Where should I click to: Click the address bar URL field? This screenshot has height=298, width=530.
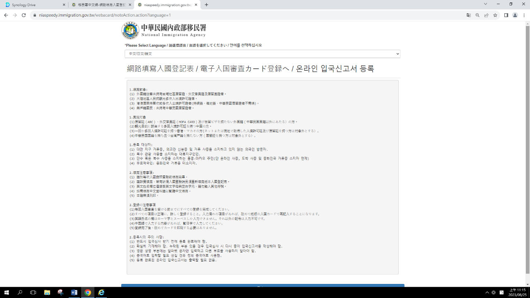(x=248, y=15)
